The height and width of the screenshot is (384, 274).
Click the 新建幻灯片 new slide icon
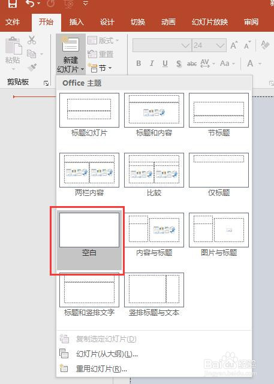tap(70, 44)
